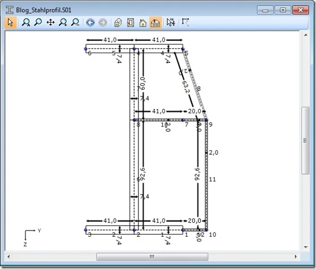Screen dimensions: 316x269
Task: Click the vertical scrollbar up arrow
Action: [306, 35]
